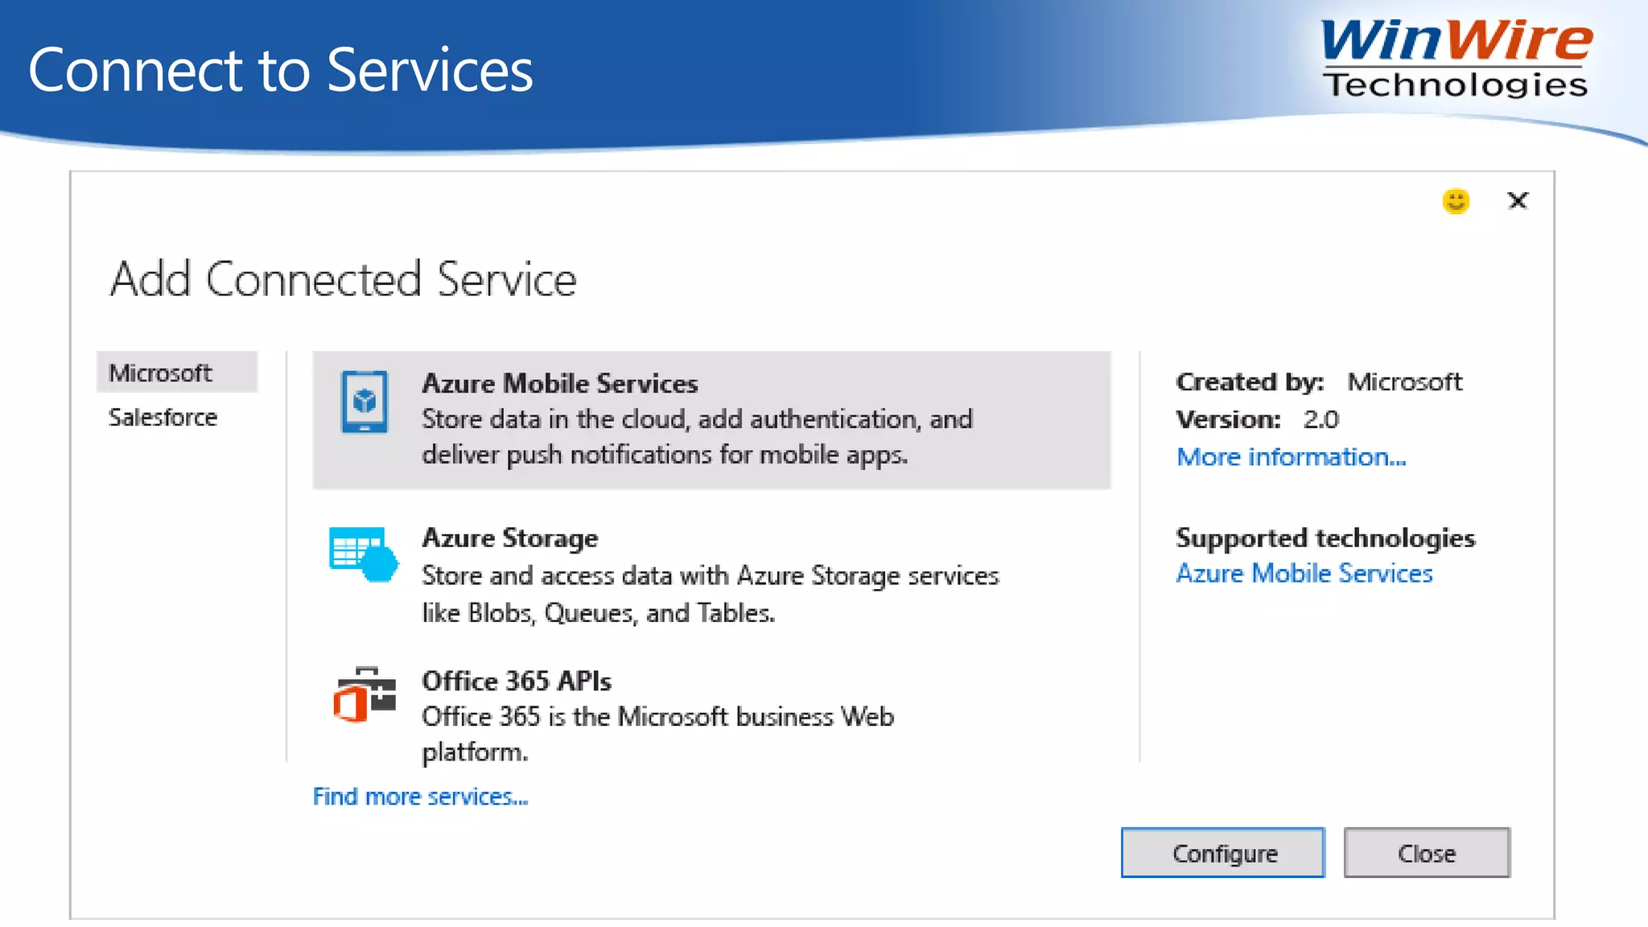Send feedback via the smiley face icon

[1456, 200]
